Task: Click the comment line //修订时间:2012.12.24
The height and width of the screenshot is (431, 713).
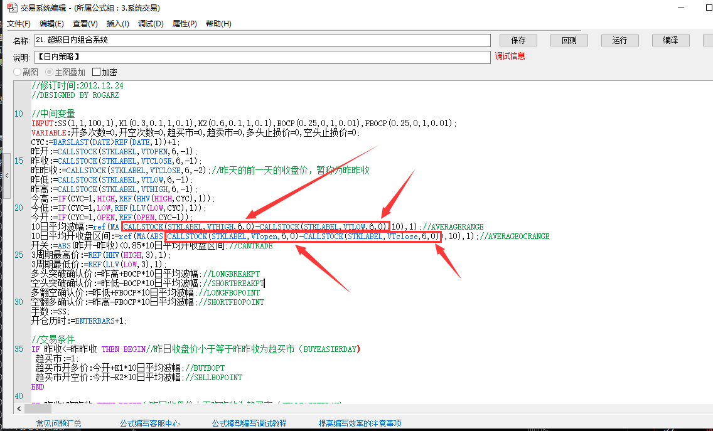Action: (77, 85)
